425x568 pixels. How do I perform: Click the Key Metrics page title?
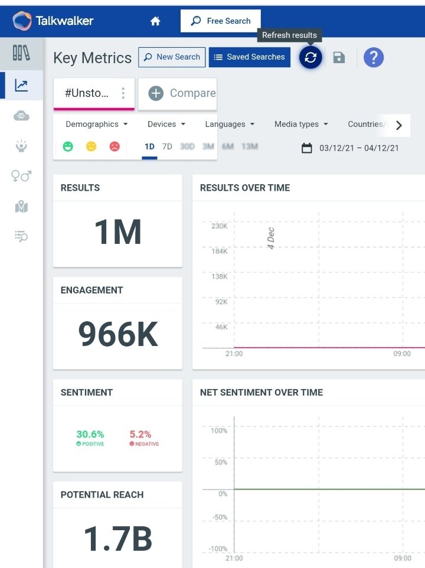pos(92,58)
